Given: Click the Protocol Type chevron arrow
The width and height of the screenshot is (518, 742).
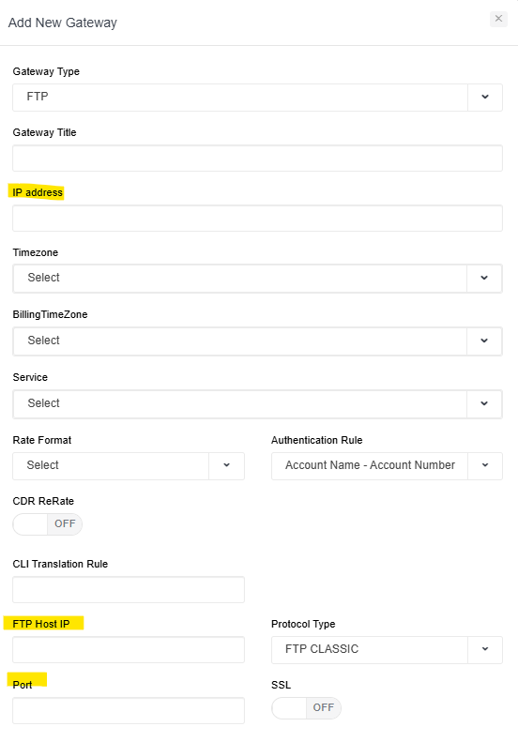Looking at the screenshot, I should [485, 649].
